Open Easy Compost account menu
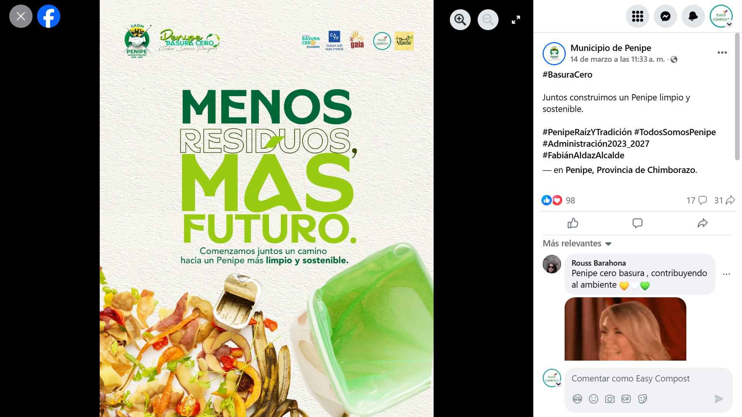 tap(721, 16)
